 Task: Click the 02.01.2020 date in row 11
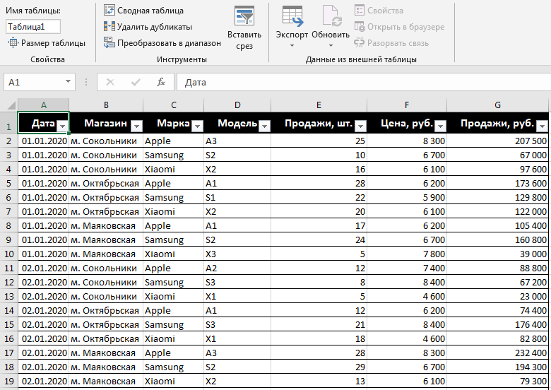click(x=44, y=268)
